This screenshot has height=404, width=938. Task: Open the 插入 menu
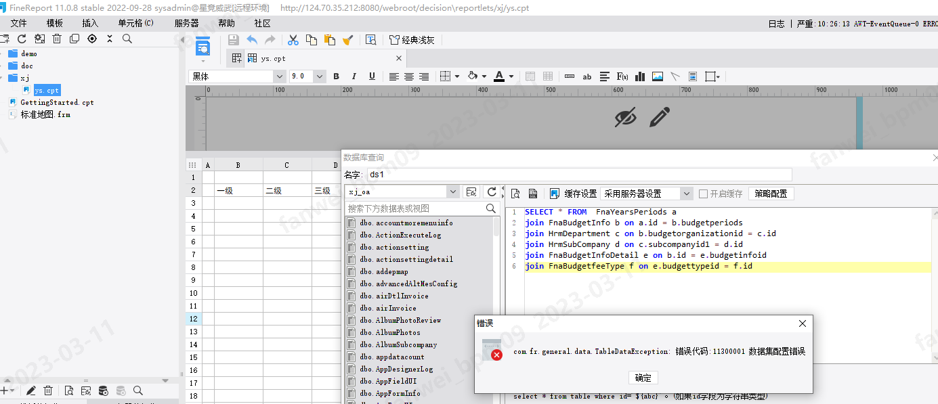(90, 23)
